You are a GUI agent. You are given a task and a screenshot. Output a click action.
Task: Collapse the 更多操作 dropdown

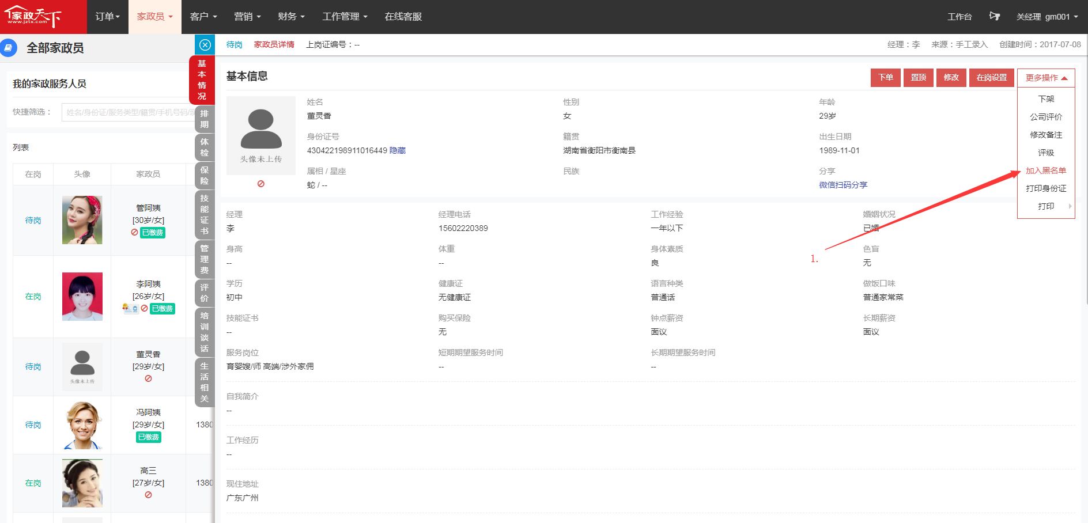point(1046,78)
